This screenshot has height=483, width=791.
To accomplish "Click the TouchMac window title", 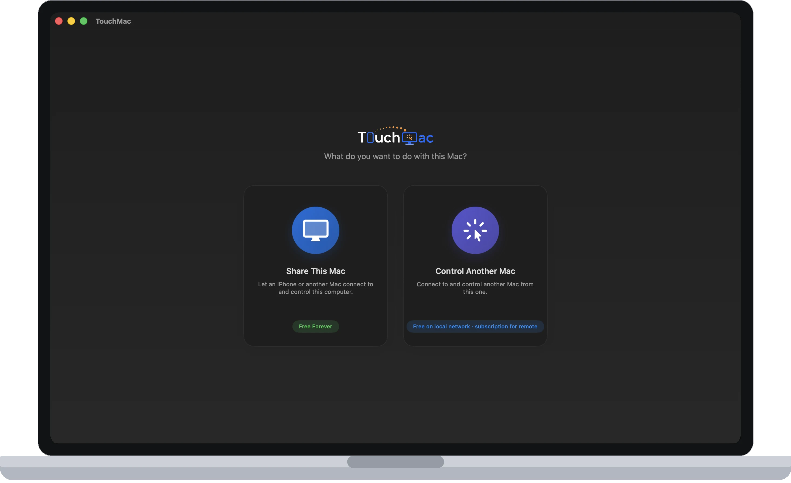I will click(x=113, y=21).
